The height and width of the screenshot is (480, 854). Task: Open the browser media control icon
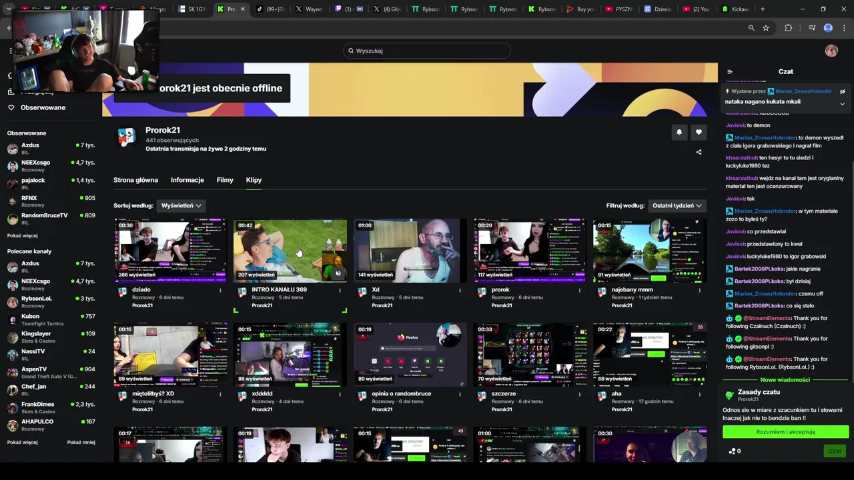coord(812,28)
